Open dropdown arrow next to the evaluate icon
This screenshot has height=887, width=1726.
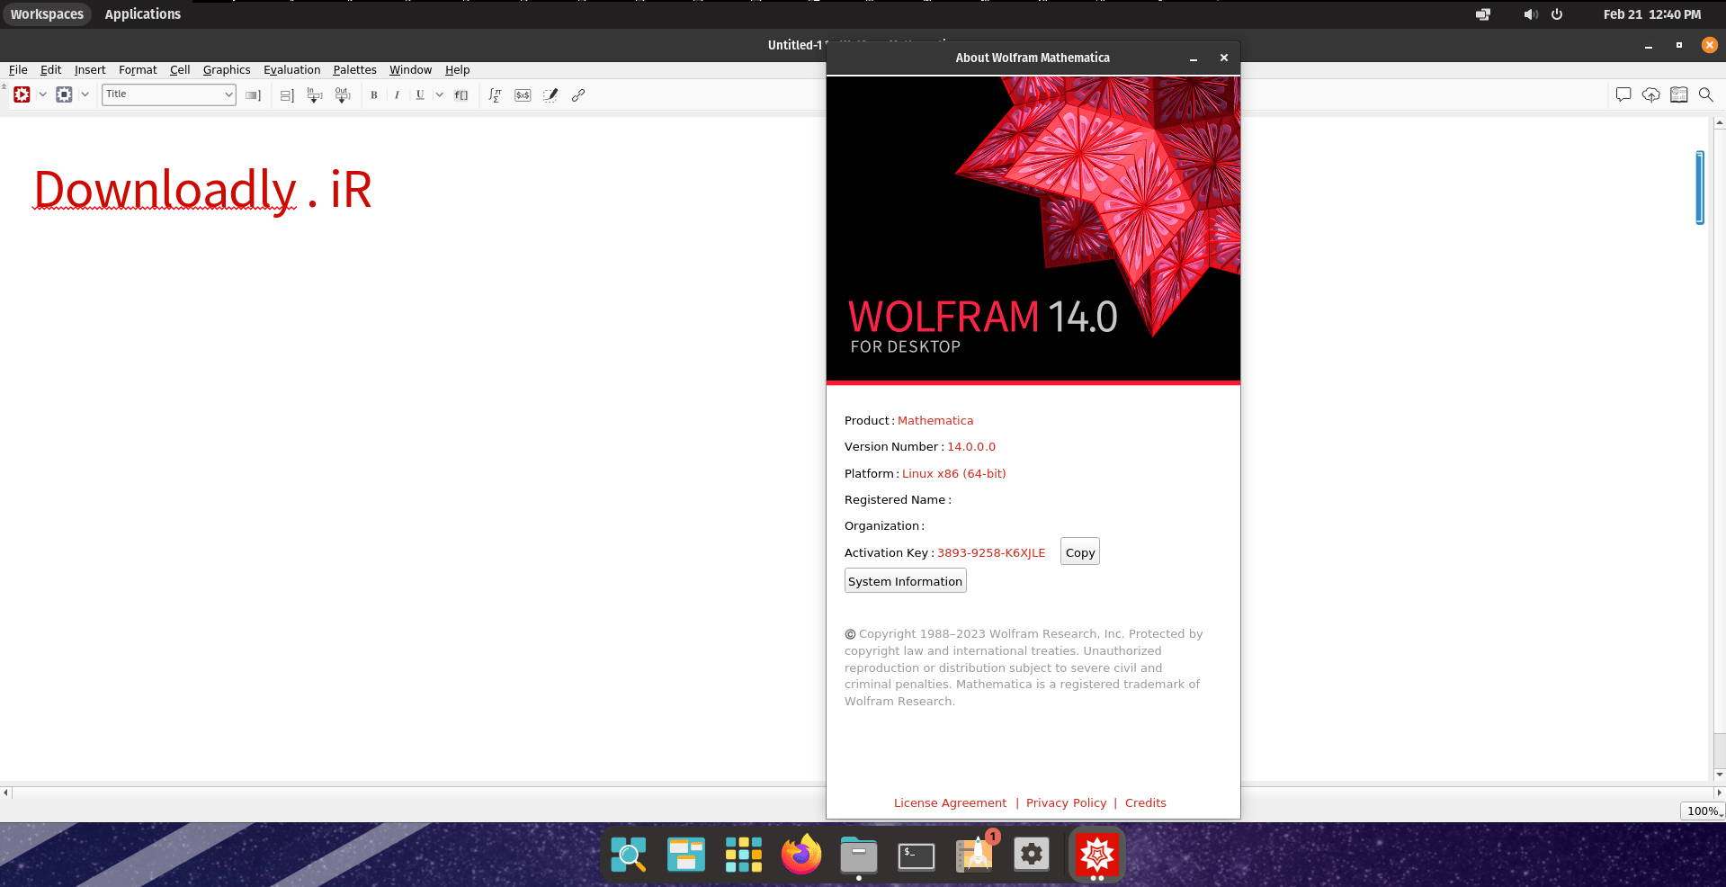tap(42, 94)
